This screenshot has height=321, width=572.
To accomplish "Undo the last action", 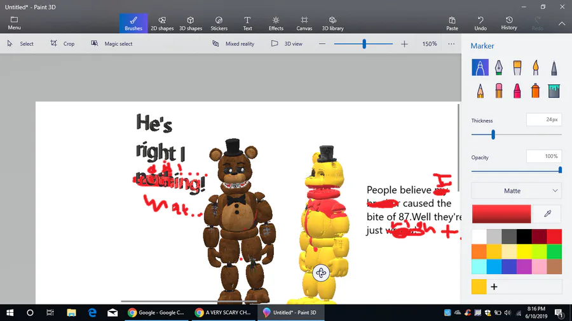I will point(480,23).
